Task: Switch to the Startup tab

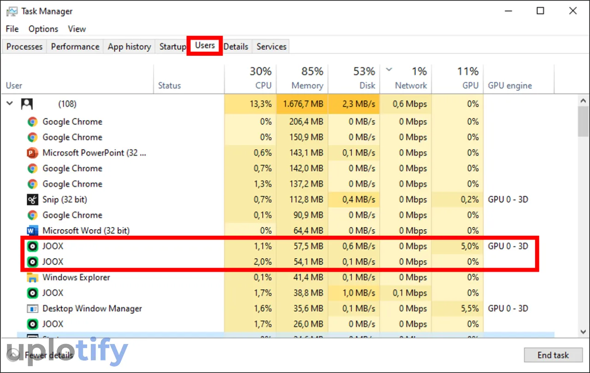Action: [x=172, y=47]
